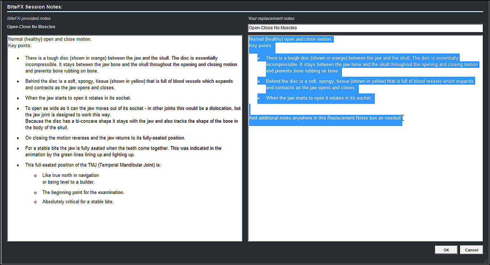Click the dialog resize grip in corner
Viewport: 490px width, 265px height.
[485, 260]
